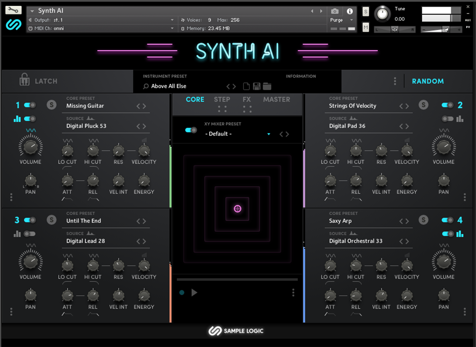
Task: Switch to the FX tab
Action: pyautogui.click(x=246, y=99)
